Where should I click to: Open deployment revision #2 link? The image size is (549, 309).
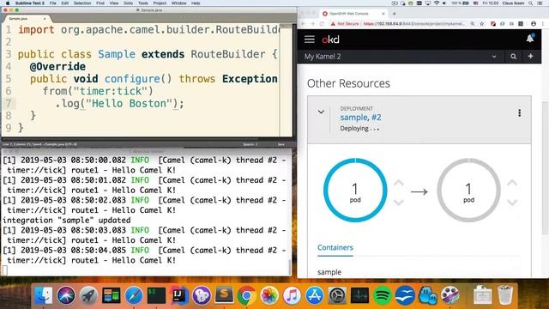[376, 118]
